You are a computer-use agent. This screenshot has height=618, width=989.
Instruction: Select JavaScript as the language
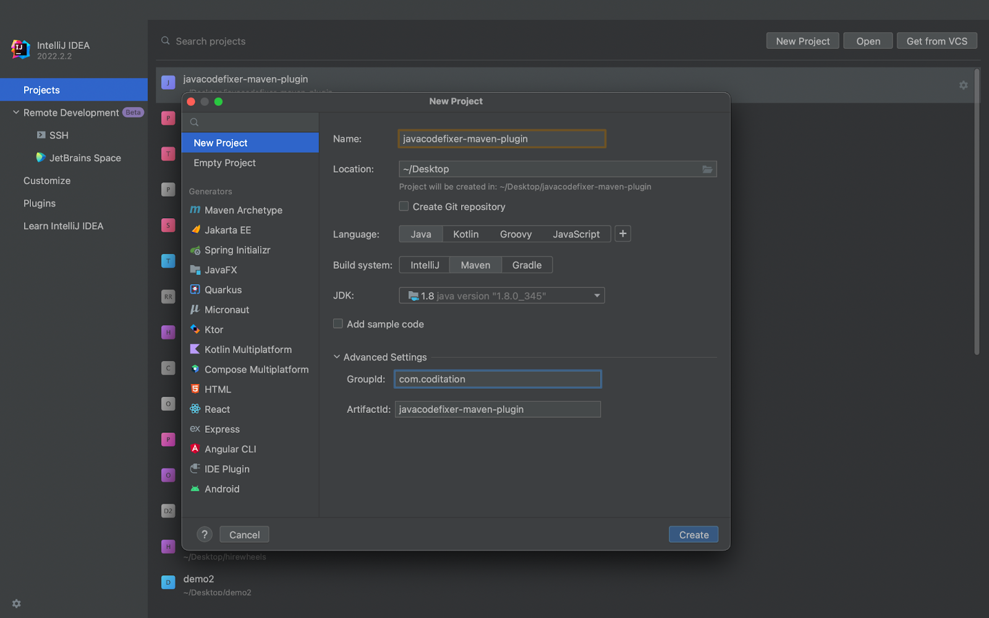tap(576, 234)
